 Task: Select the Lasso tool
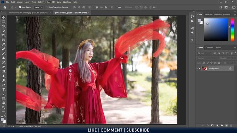click(x=3, y=26)
